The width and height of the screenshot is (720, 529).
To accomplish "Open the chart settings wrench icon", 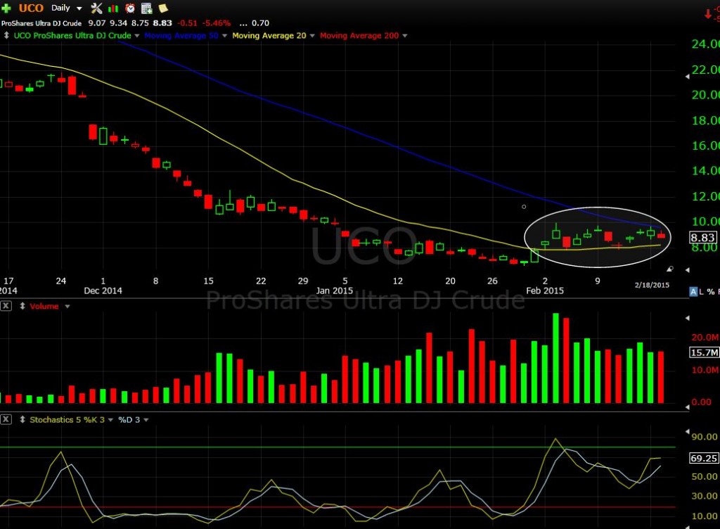I will click(x=96, y=8).
